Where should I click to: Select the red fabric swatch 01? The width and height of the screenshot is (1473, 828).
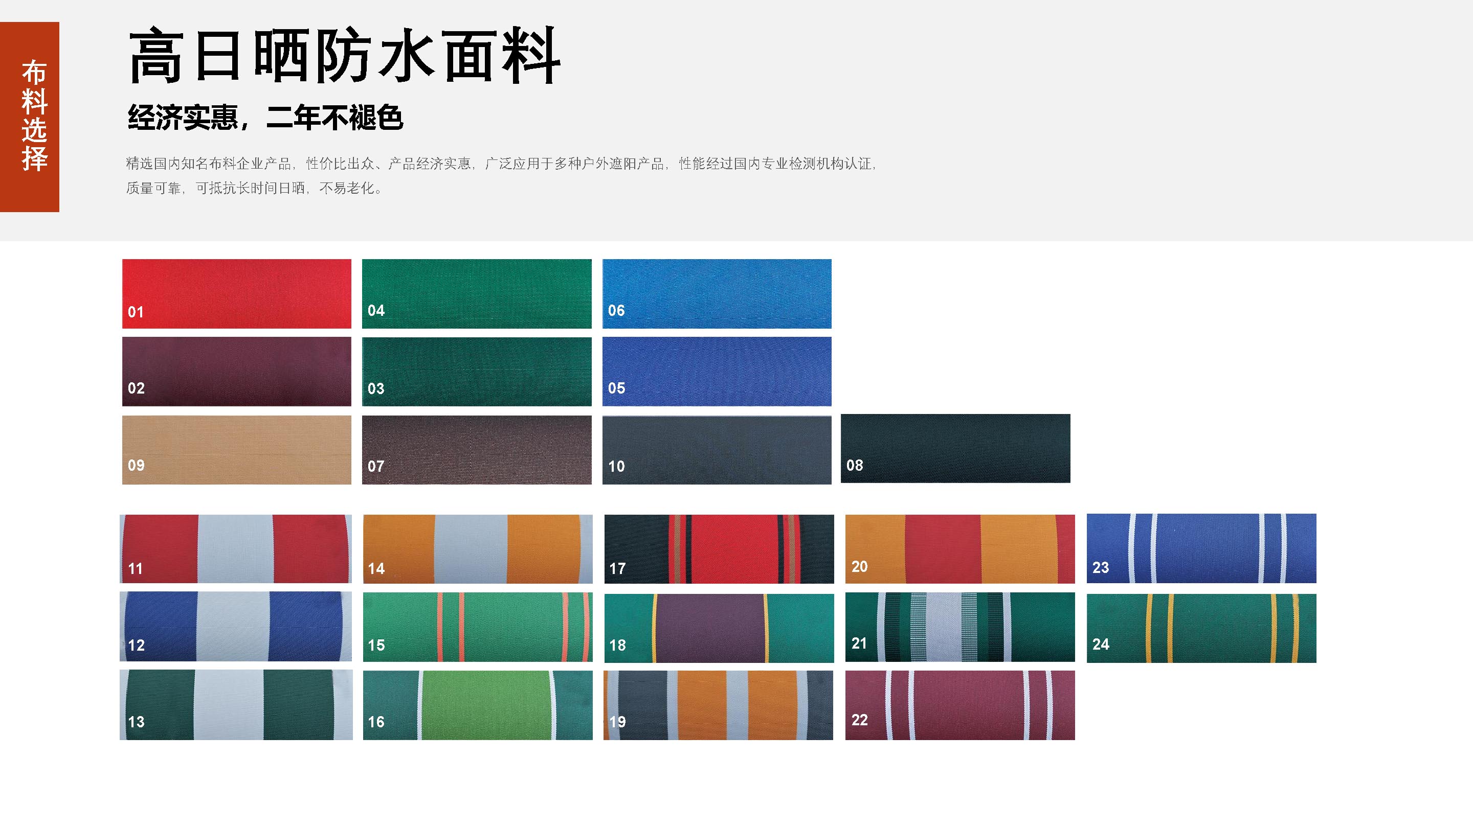[236, 294]
